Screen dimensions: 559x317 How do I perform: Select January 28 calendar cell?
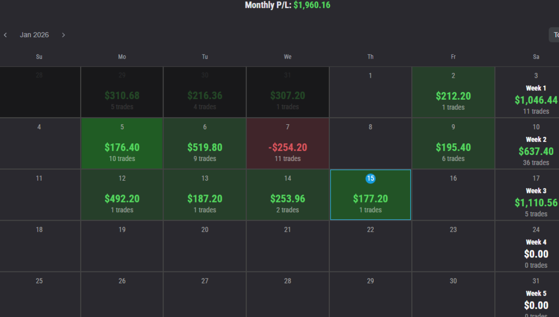[x=288, y=295]
